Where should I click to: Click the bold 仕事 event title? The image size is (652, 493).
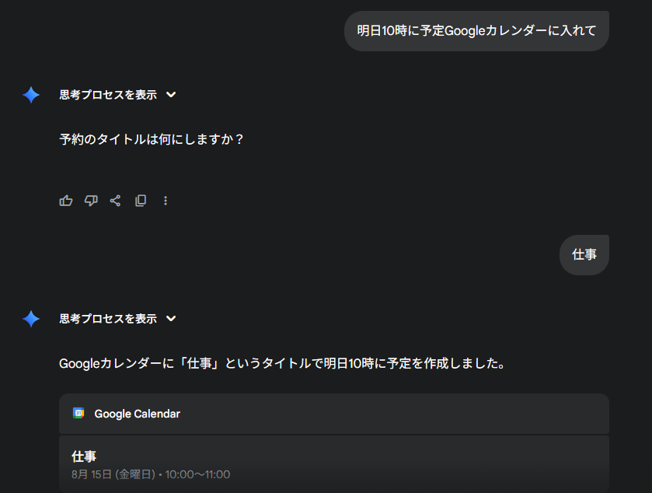coord(84,456)
